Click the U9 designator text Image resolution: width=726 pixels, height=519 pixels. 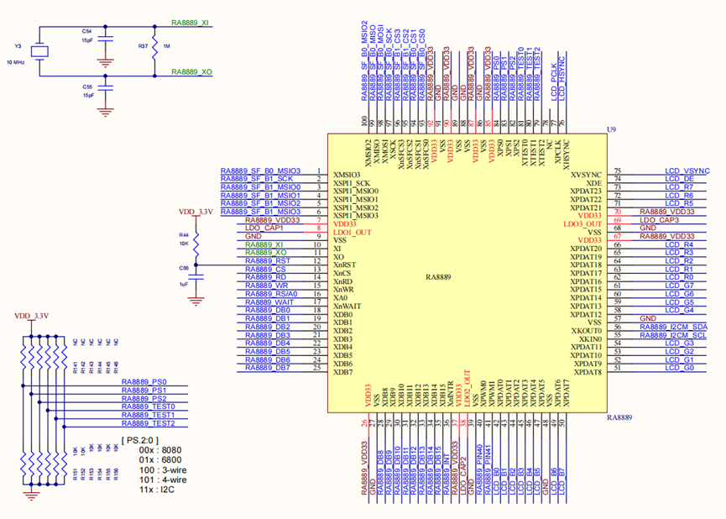point(611,129)
